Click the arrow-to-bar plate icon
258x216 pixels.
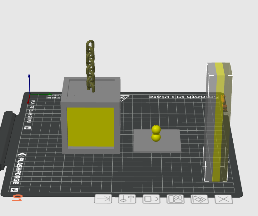pyautogui.click(x=103, y=199)
